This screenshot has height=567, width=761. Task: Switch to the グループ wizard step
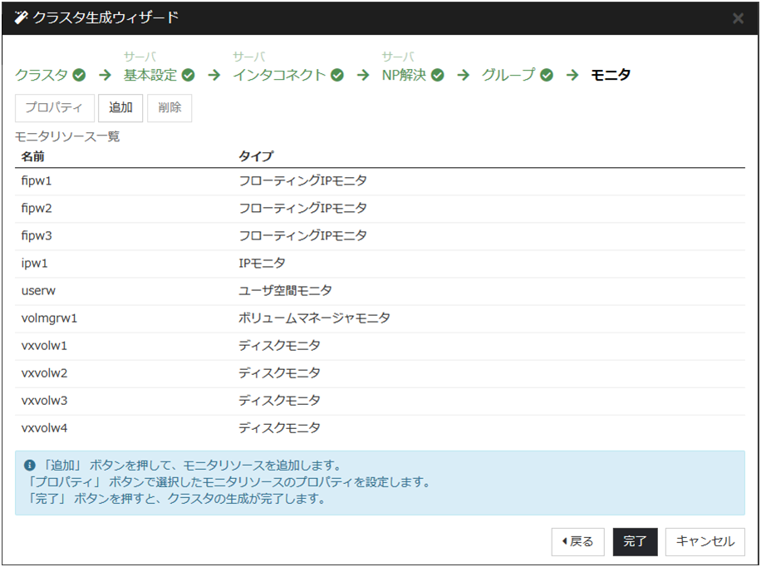click(x=508, y=76)
